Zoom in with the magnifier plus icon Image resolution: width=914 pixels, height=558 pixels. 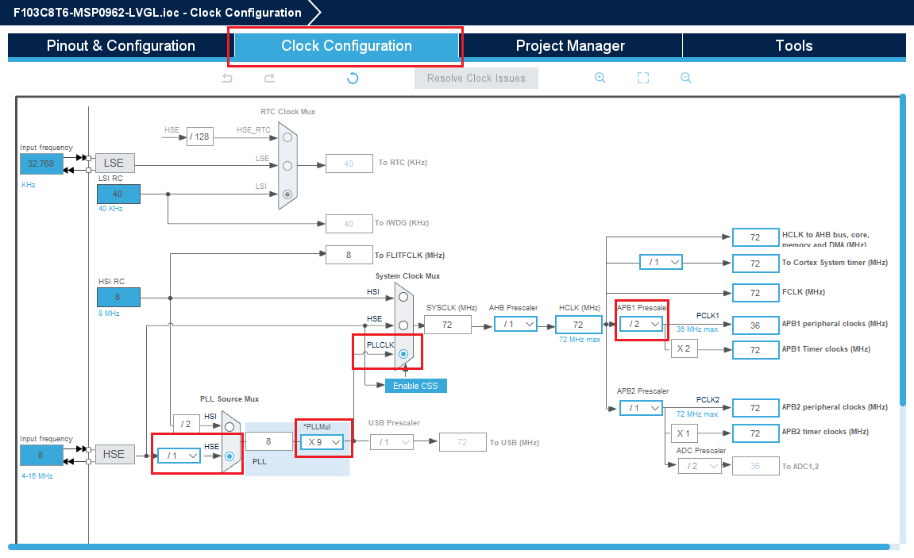point(600,78)
